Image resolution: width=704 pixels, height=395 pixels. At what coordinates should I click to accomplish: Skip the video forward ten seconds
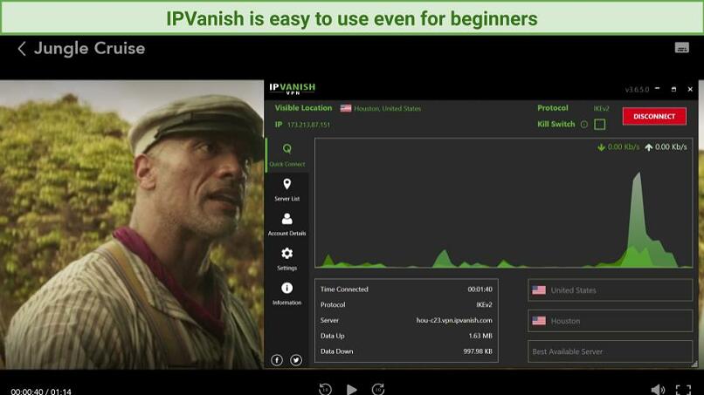[x=378, y=389]
